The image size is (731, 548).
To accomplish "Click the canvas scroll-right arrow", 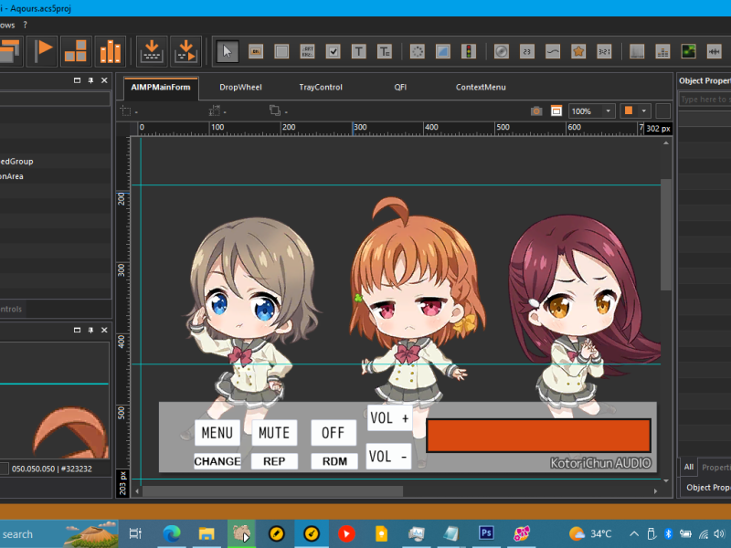I will [655, 491].
